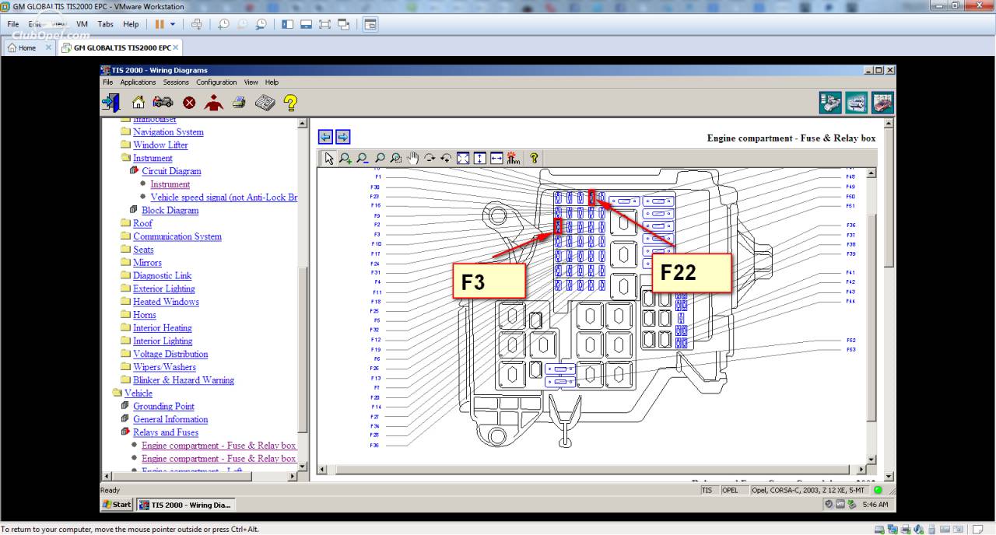Select the zoom-to-area magnifier tool
Screen dimensions: 996x535
(396, 158)
